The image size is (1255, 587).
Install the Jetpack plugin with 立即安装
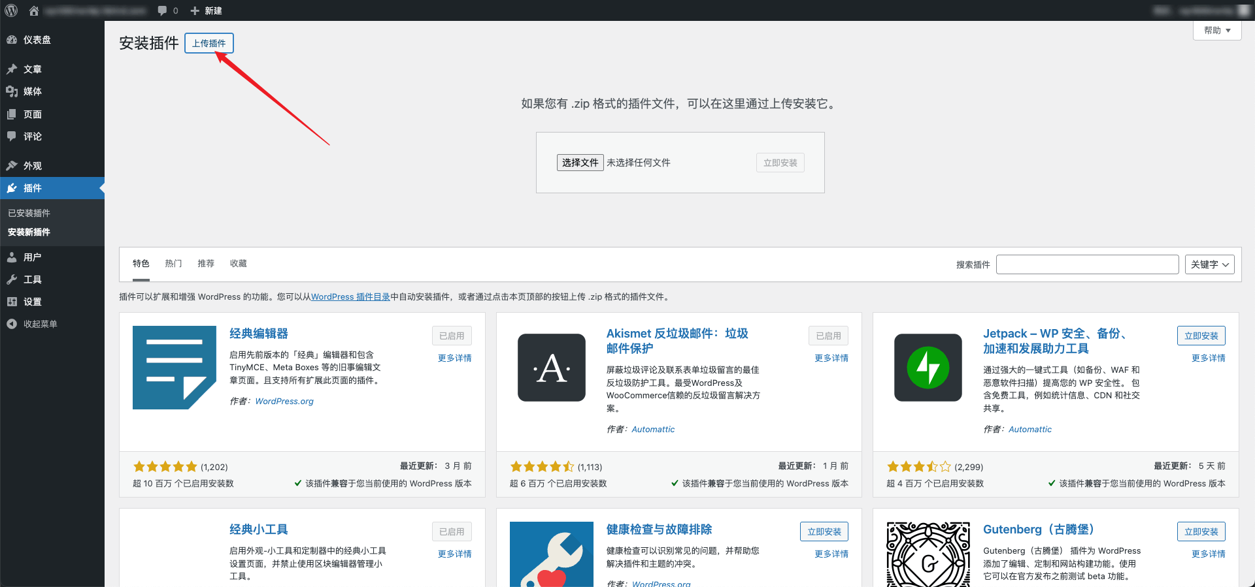(1201, 336)
